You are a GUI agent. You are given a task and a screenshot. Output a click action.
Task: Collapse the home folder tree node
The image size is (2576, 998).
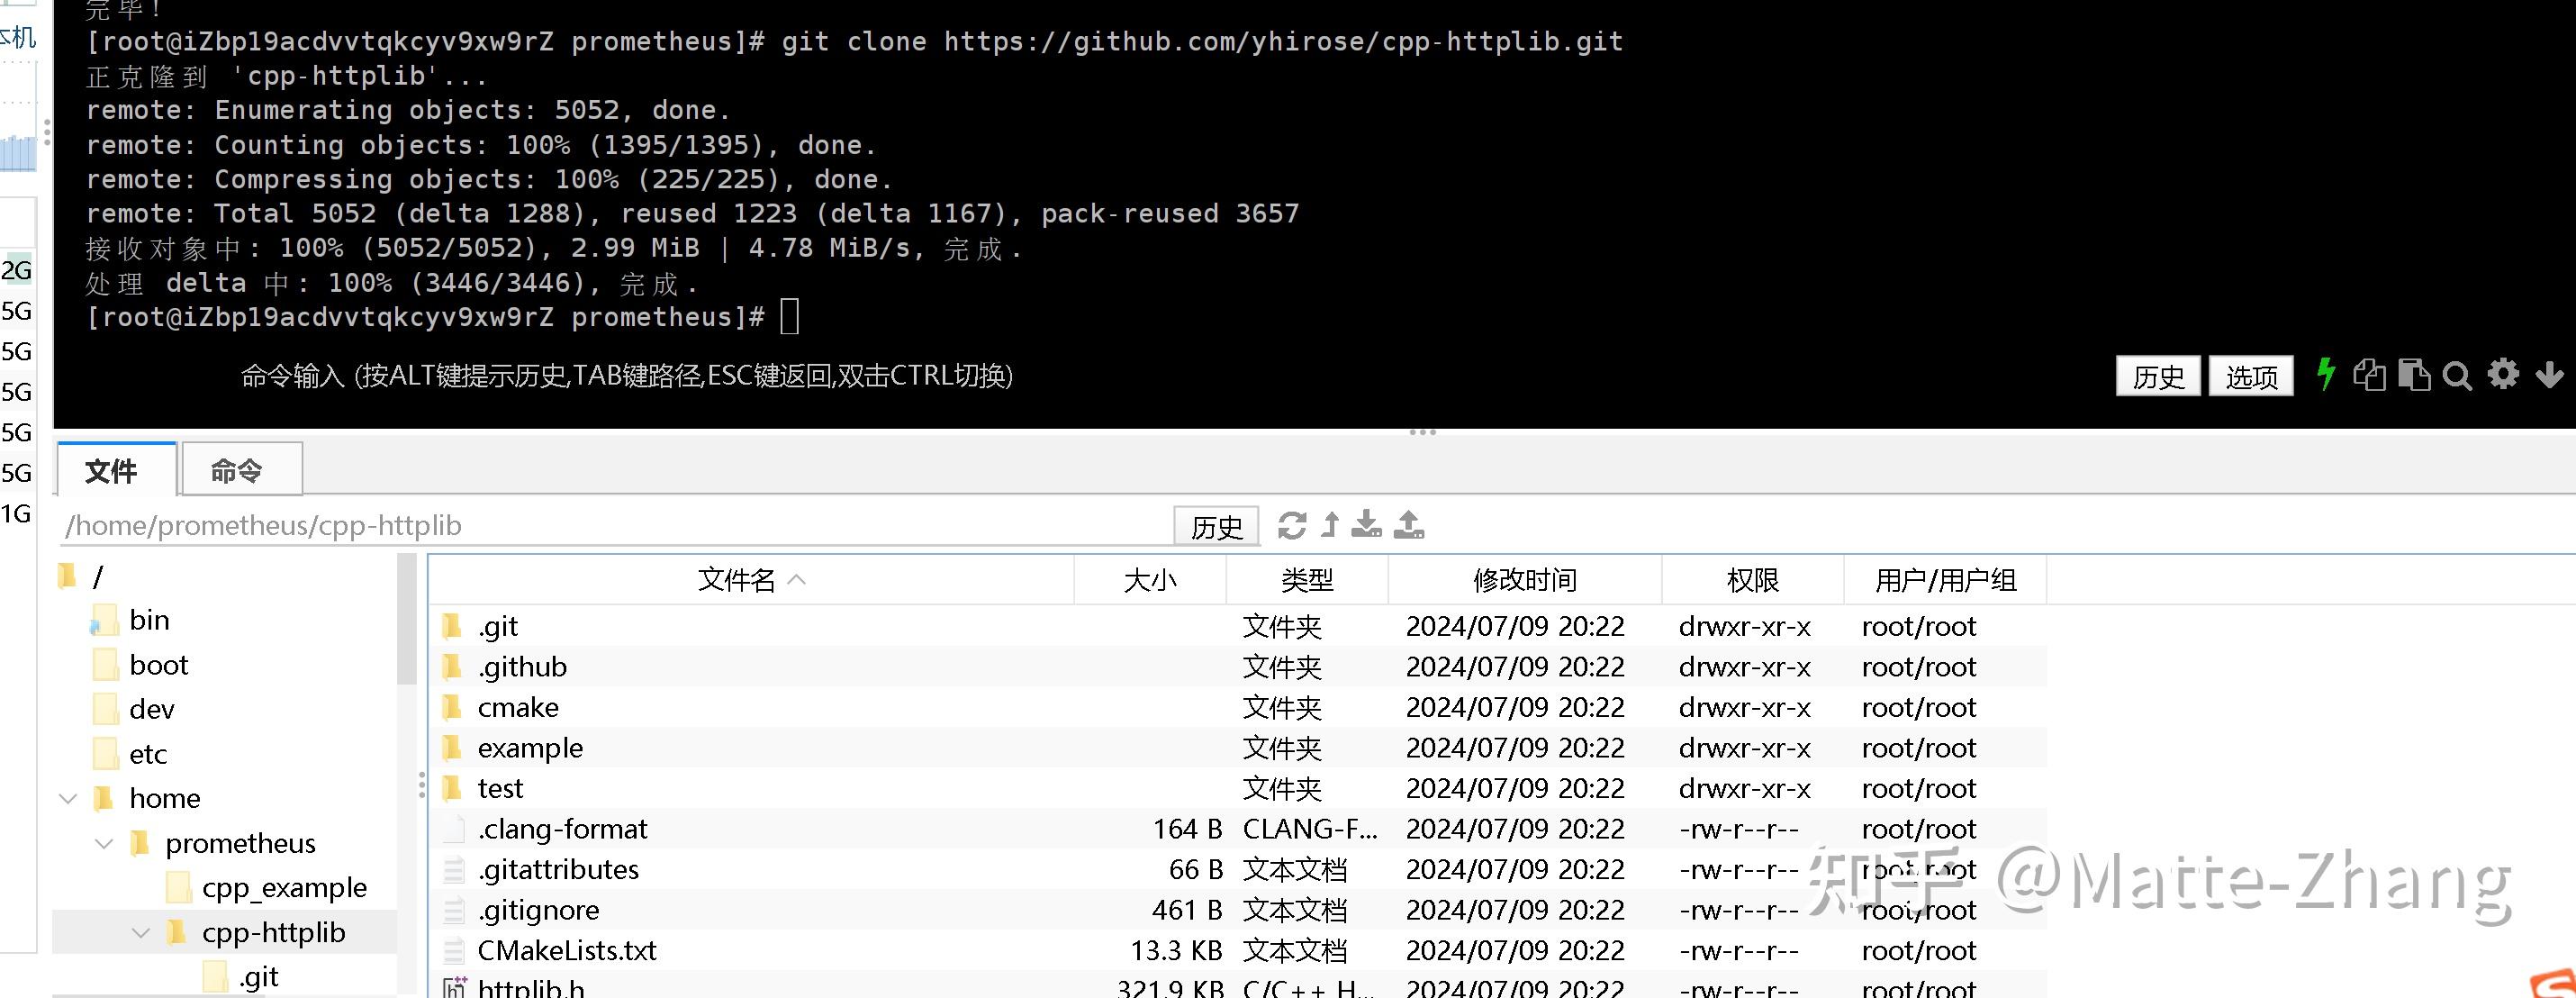[x=68, y=798]
